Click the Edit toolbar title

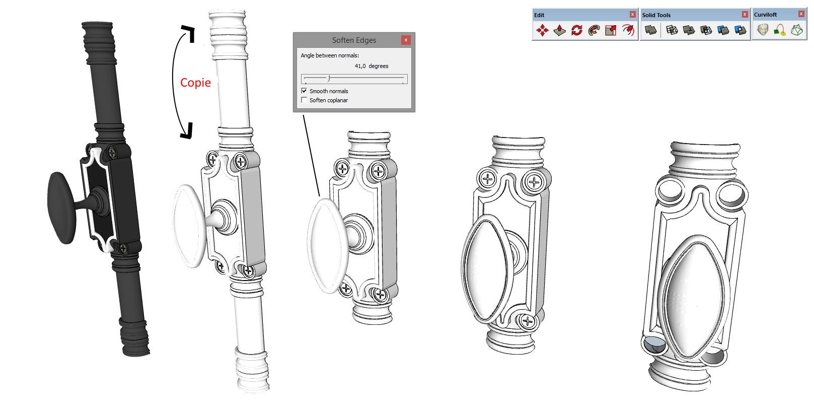click(539, 15)
